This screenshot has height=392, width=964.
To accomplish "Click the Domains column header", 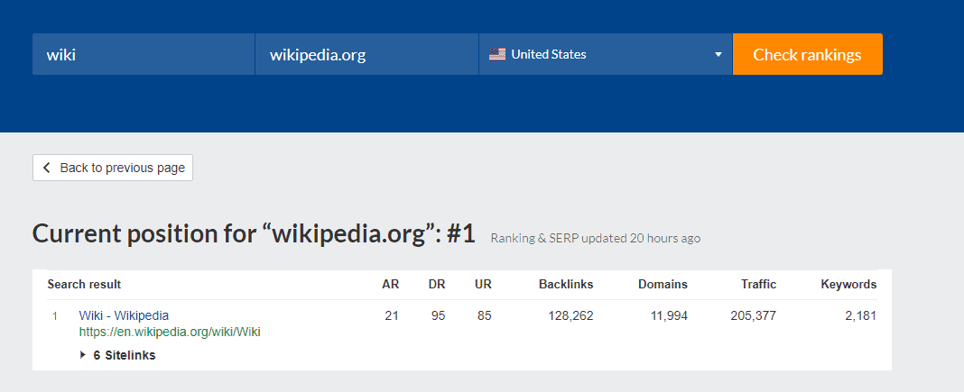I will click(663, 284).
